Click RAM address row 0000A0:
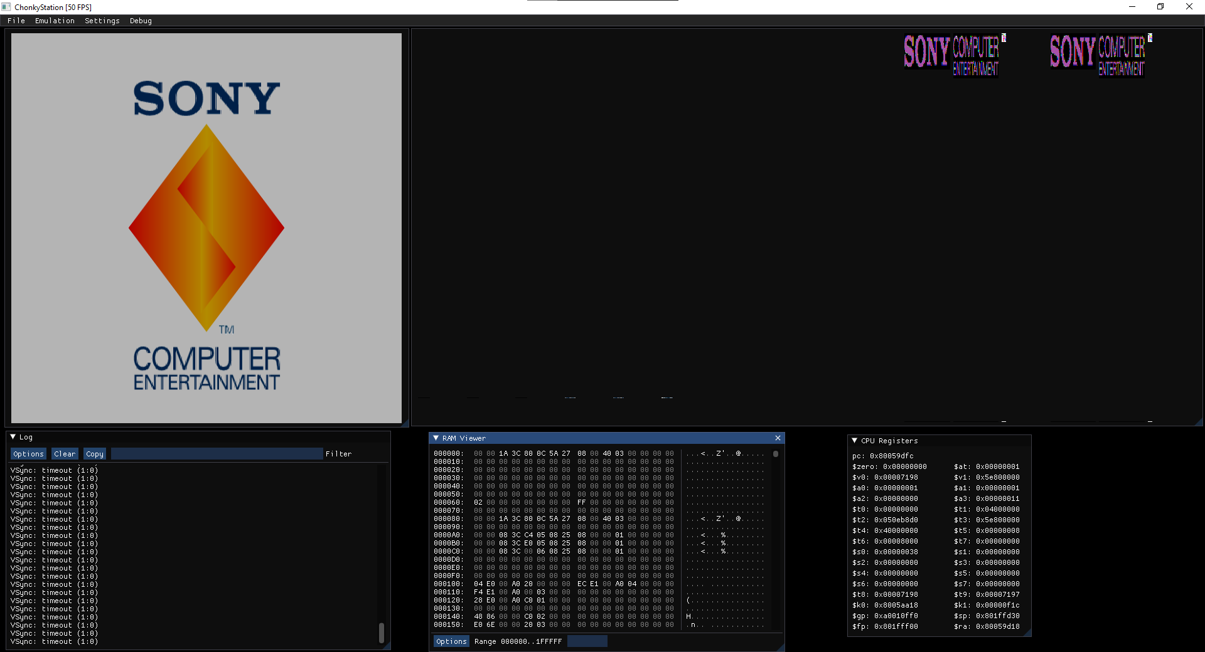Image resolution: width=1205 pixels, height=652 pixels. pyautogui.click(x=448, y=535)
